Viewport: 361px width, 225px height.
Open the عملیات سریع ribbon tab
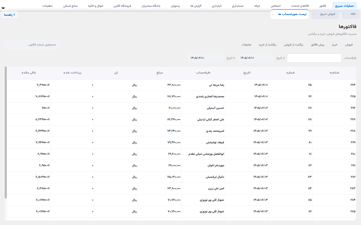coord(345,6)
